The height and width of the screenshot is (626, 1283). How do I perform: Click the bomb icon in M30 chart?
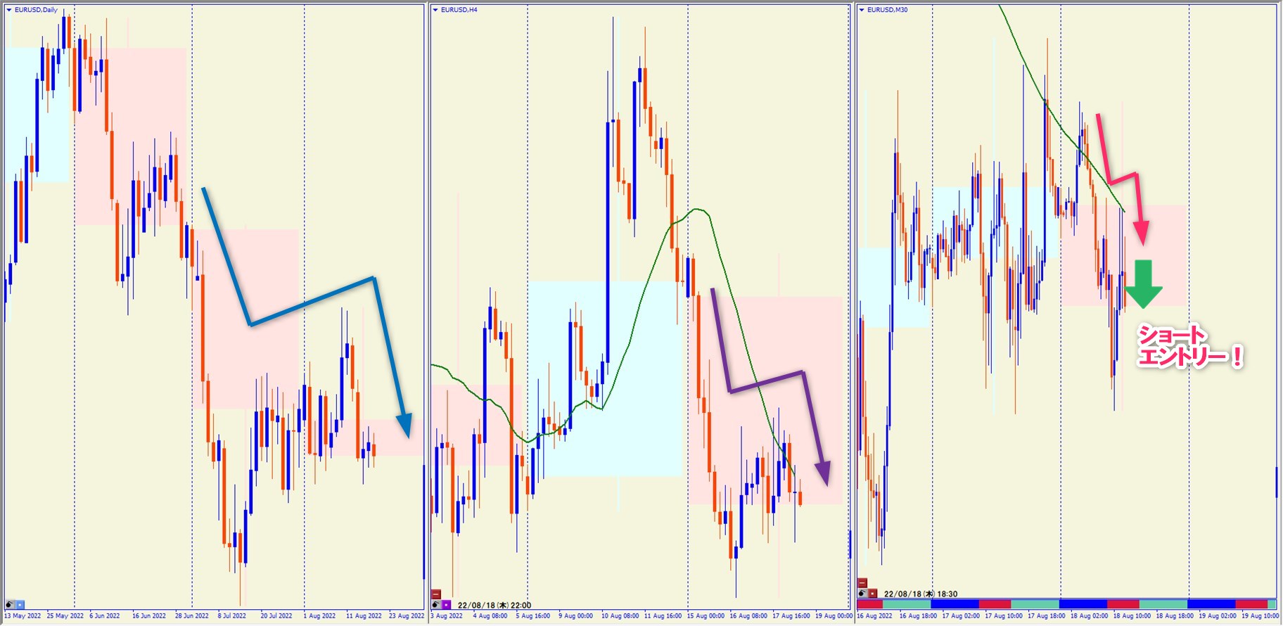pos(862,594)
